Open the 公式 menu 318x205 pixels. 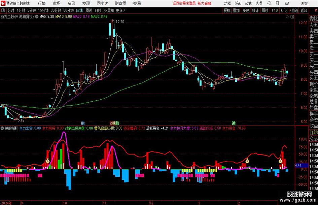pos(248,3)
